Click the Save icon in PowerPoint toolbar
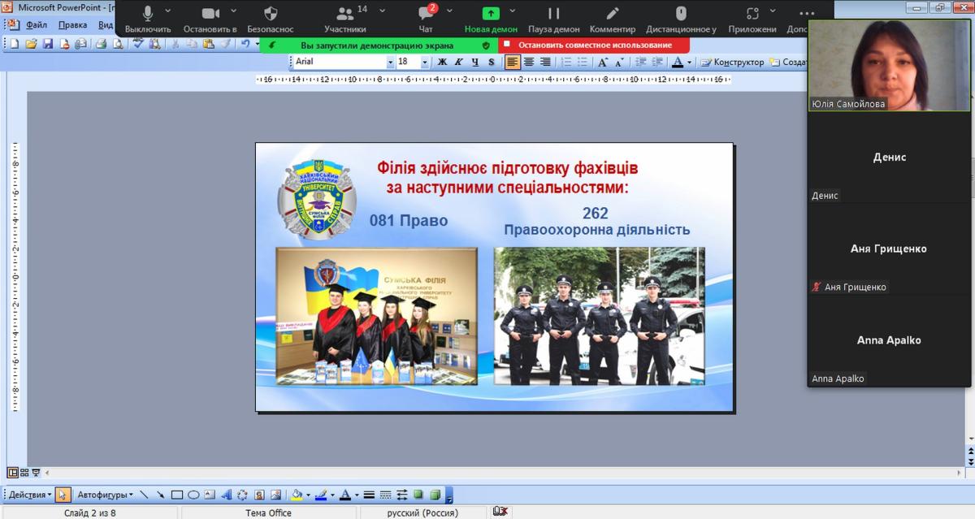This screenshot has width=975, height=519. pos(47,44)
